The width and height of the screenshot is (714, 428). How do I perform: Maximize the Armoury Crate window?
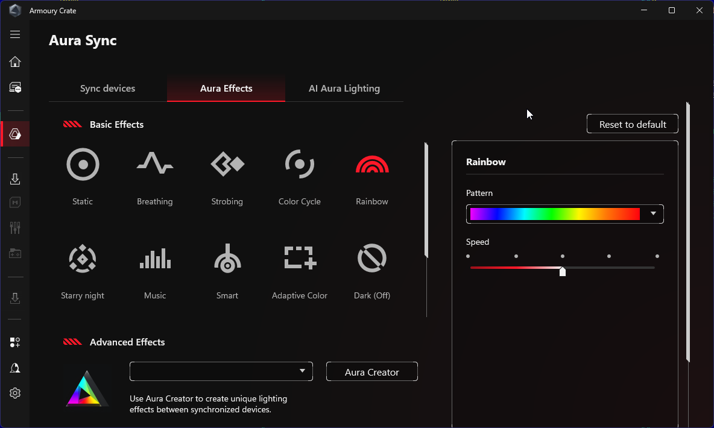(672, 10)
